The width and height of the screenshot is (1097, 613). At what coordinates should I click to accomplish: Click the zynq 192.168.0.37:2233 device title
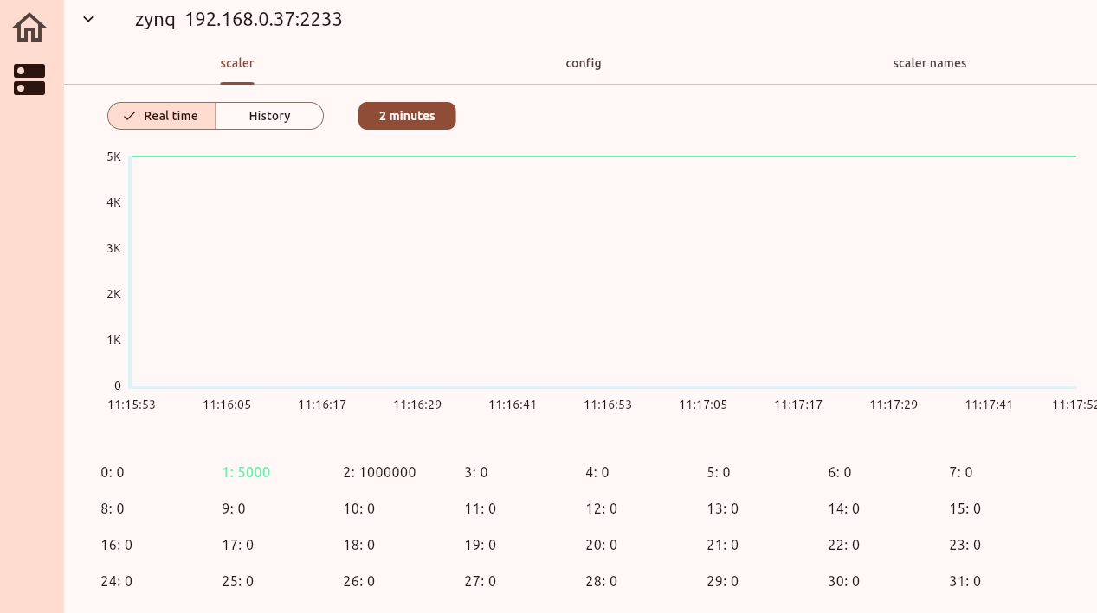coord(238,19)
